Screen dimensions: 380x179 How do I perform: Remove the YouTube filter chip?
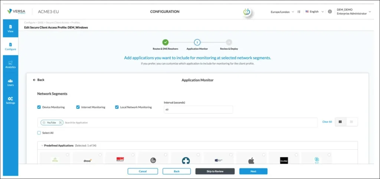60,123
